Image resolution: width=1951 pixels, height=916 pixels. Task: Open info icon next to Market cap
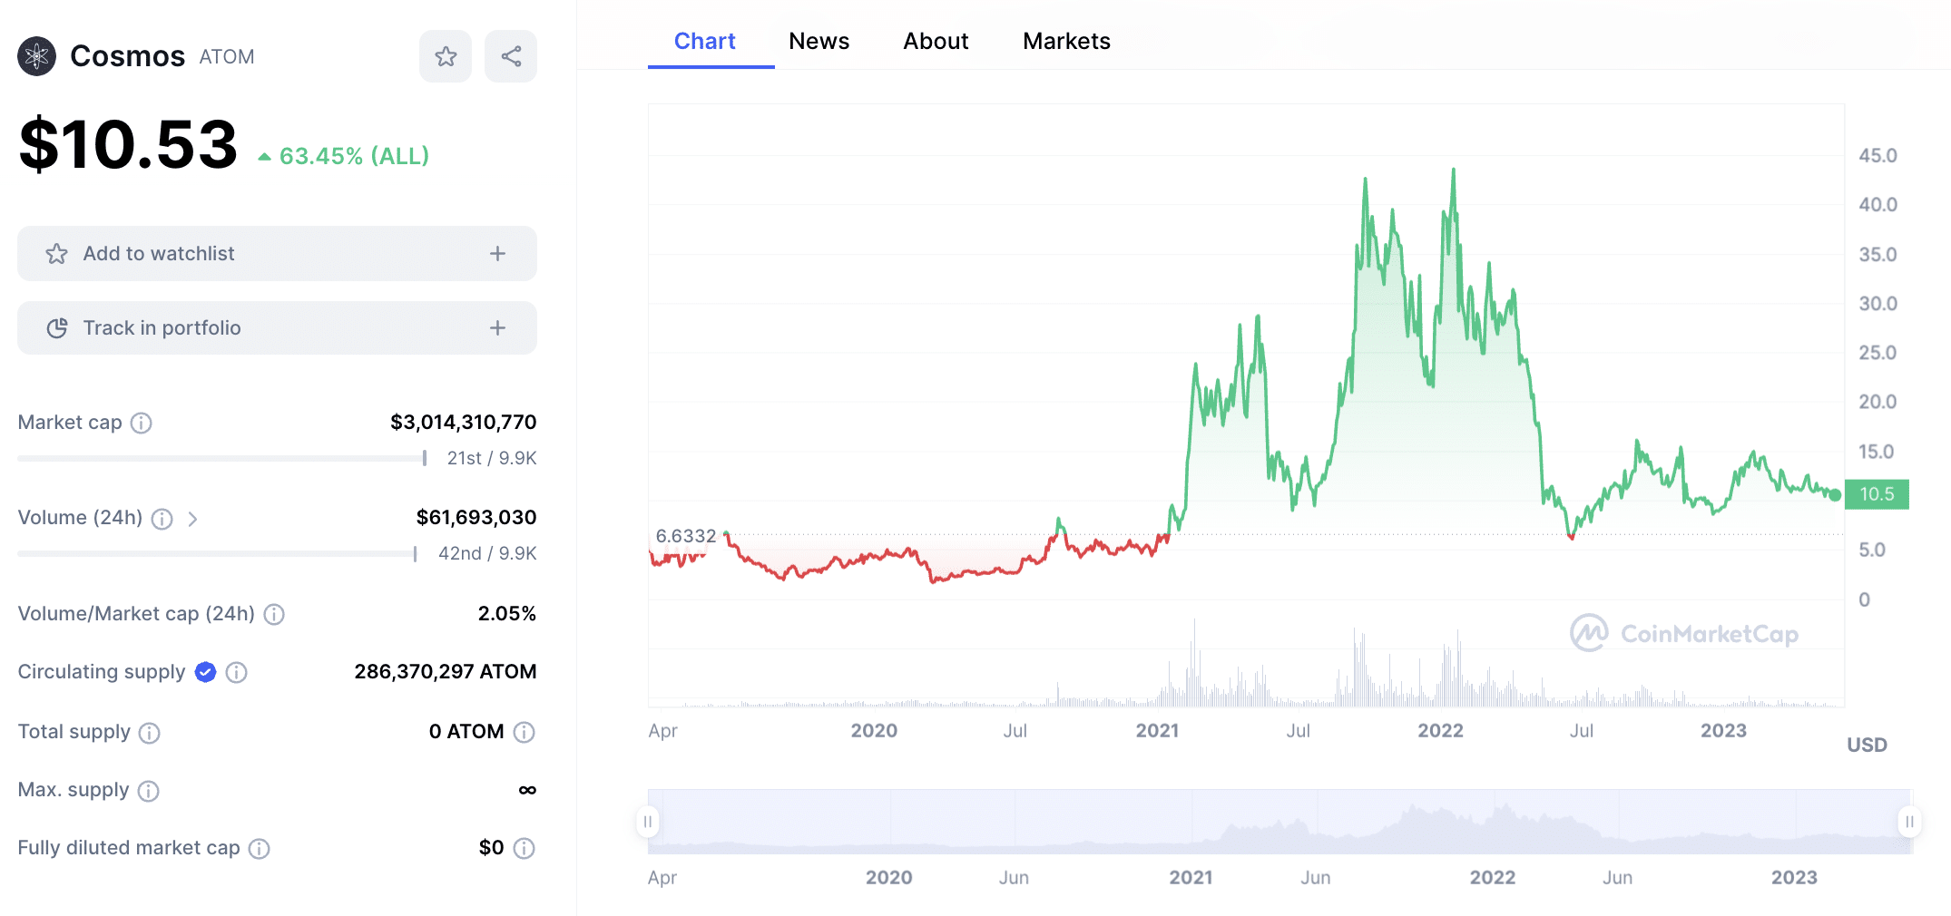142,423
